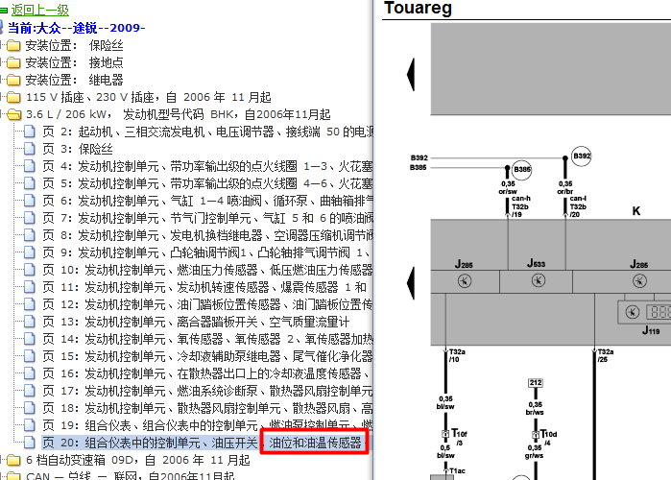Open 页 19: 组合仪表 page
The height and width of the screenshot is (480, 671).
coord(207,425)
